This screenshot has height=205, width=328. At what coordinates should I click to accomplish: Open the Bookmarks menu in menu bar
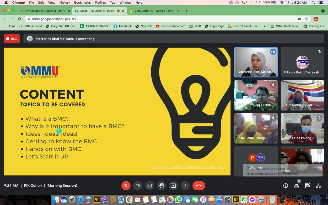82,2
